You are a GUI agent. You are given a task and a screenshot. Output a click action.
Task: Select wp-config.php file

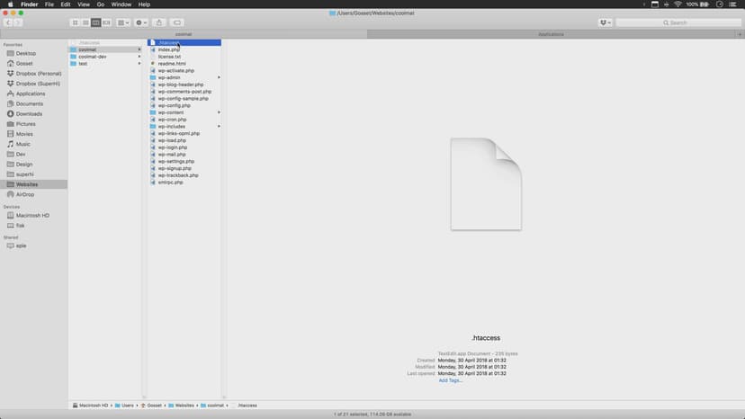click(x=174, y=105)
